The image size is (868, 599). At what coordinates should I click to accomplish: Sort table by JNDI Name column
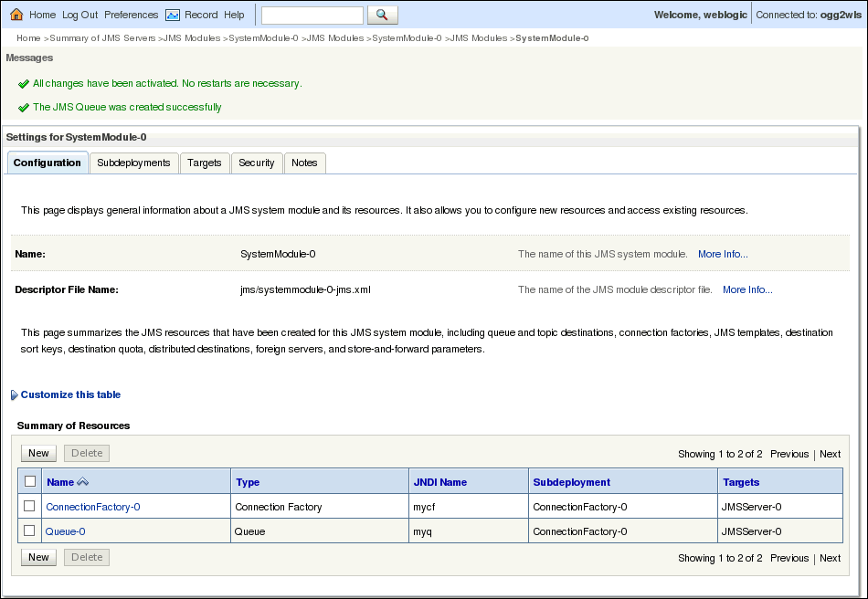[x=439, y=482]
